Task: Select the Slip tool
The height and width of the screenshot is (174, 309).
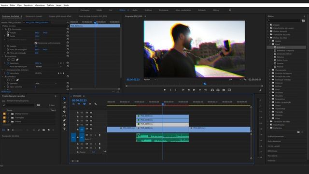Action: (x=64, y=116)
